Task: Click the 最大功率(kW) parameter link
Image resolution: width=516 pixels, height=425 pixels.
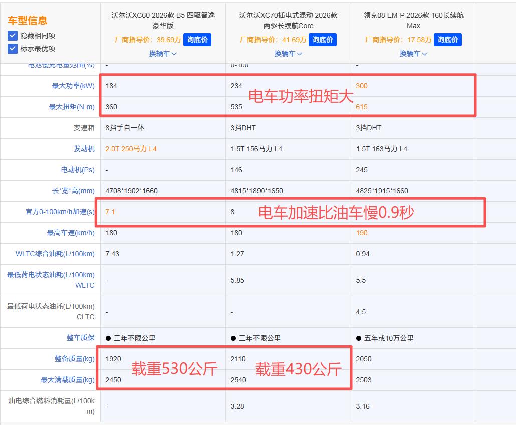Action: 73,86
